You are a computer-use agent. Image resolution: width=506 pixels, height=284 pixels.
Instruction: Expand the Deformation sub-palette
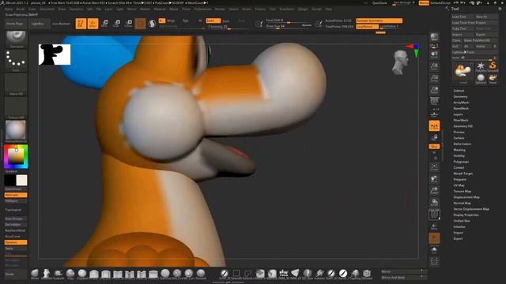[x=462, y=144]
